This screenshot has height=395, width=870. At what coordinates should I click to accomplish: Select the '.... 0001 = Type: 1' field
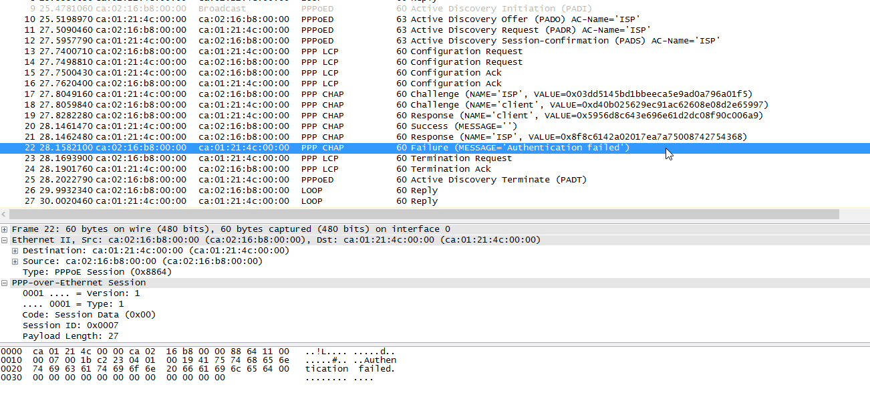click(73, 304)
